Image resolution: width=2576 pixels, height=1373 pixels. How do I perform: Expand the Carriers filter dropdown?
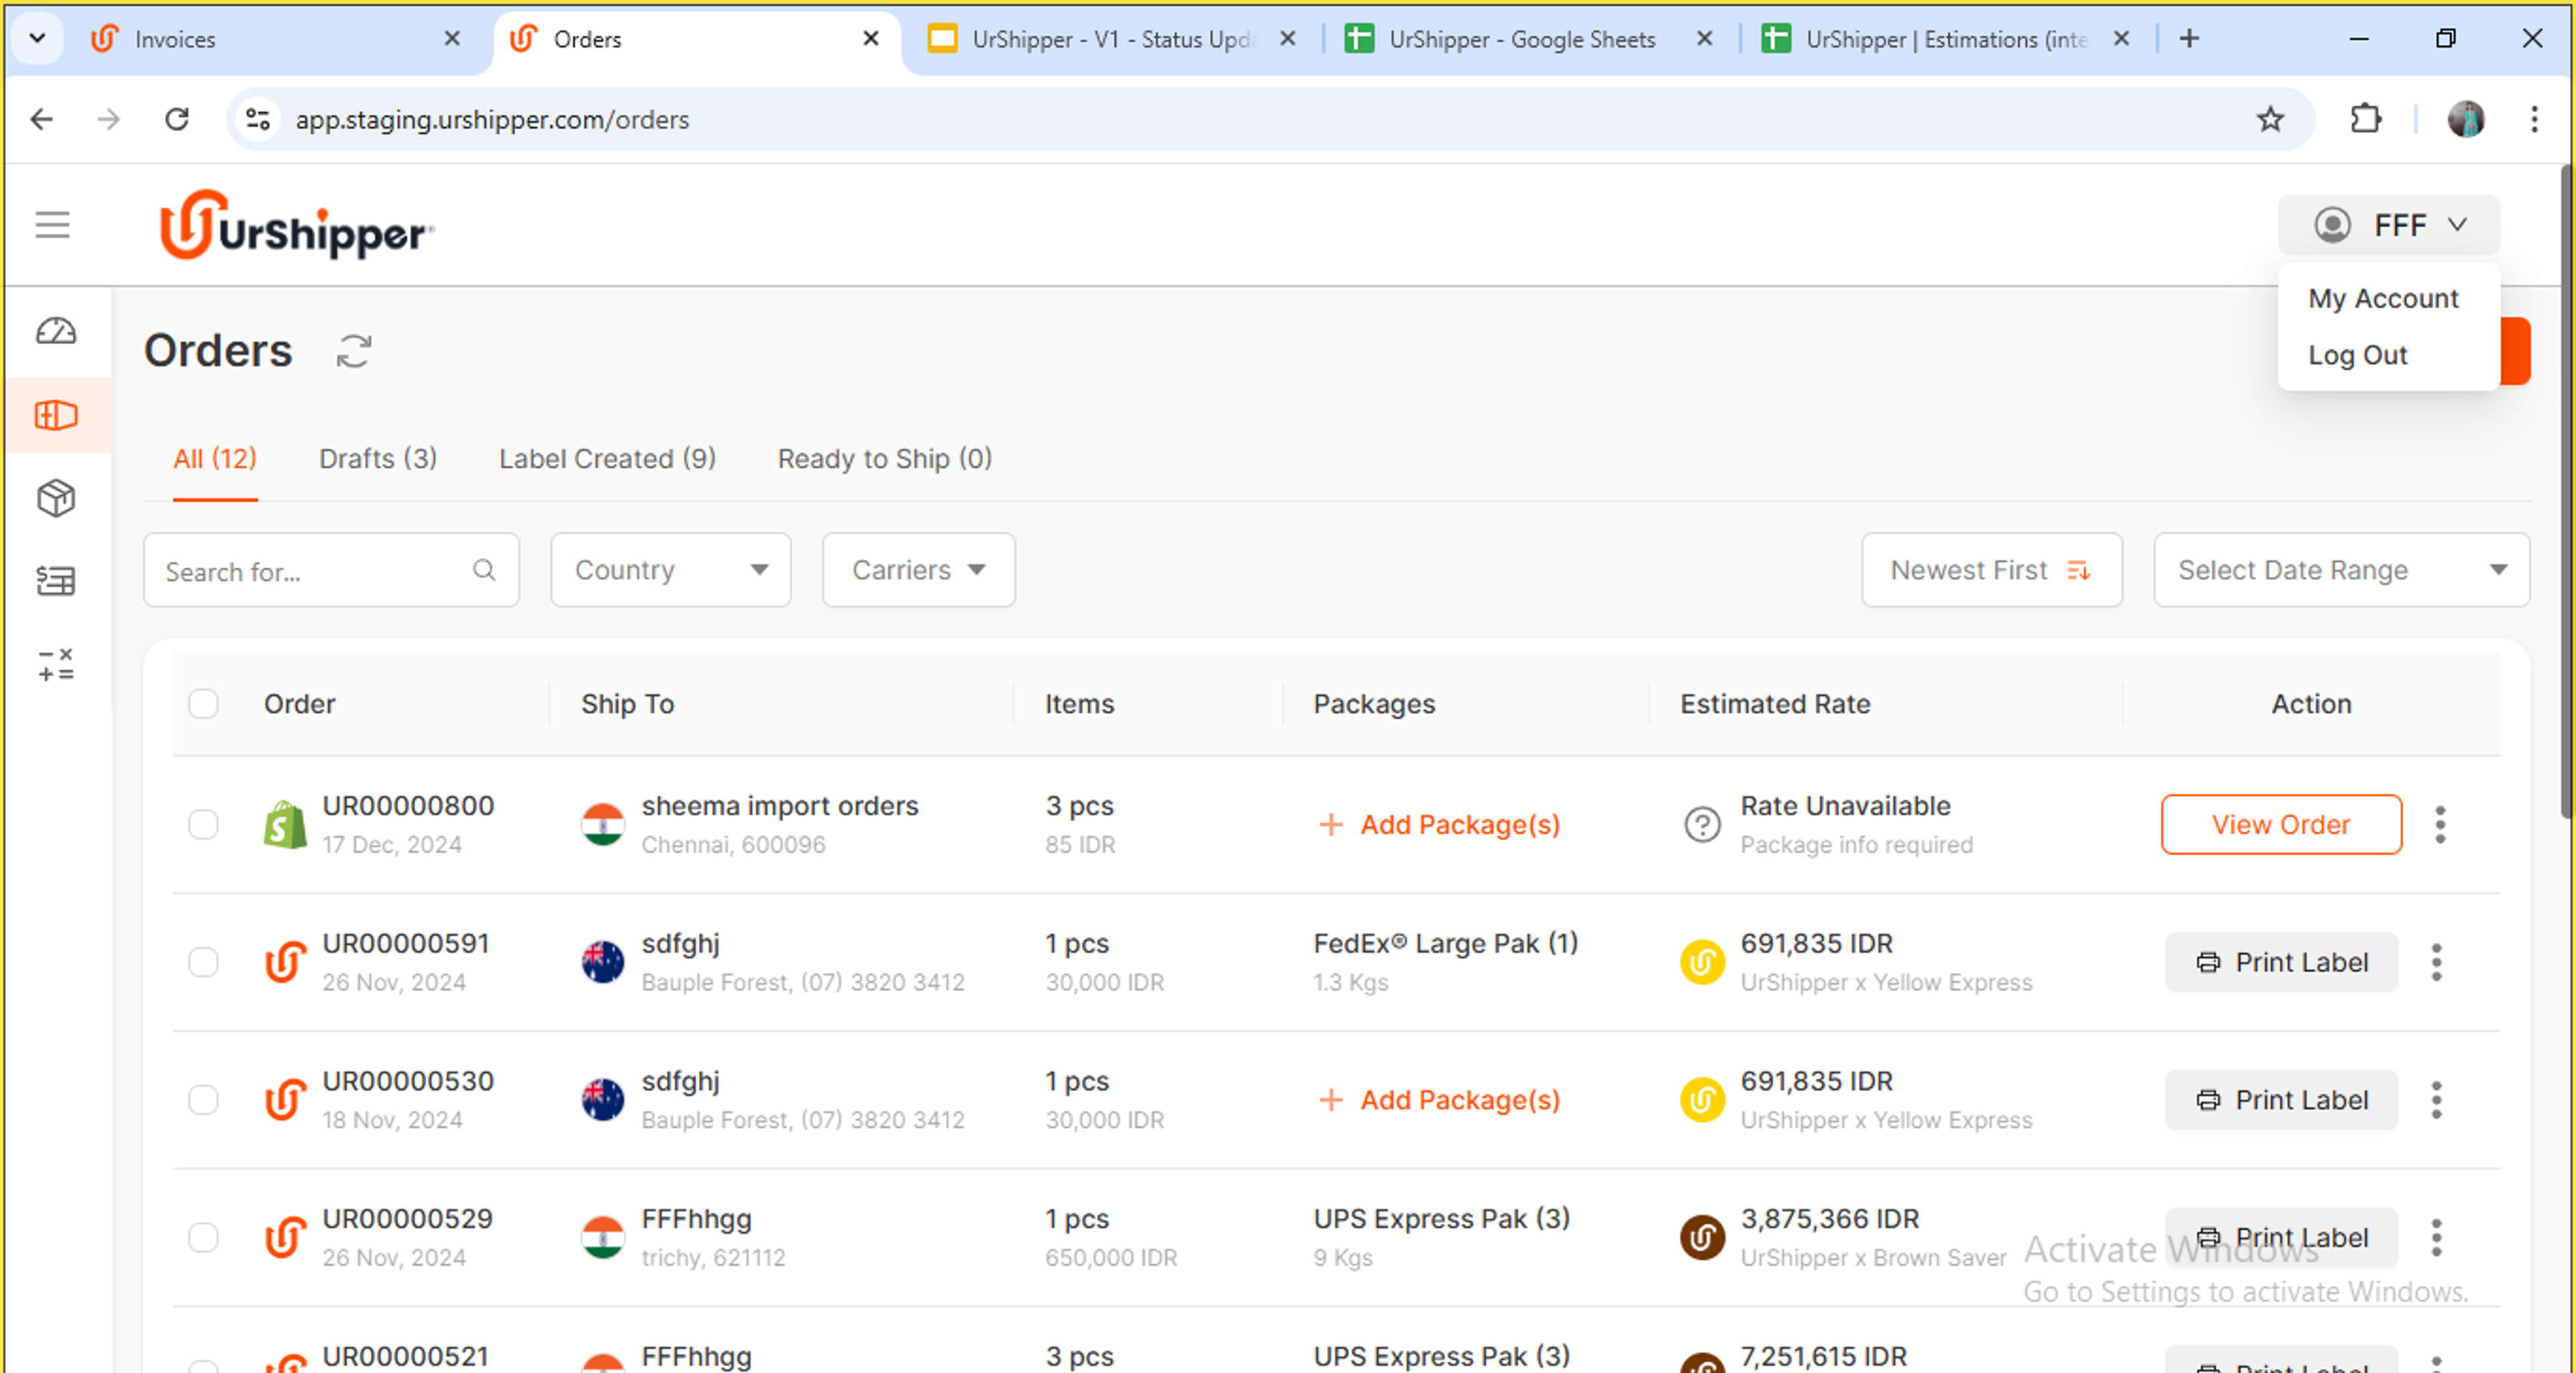pos(918,570)
